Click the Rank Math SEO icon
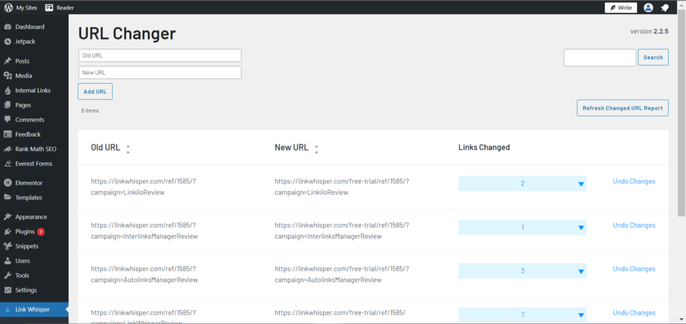Image resolution: width=686 pixels, height=324 pixels. point(7,149)
